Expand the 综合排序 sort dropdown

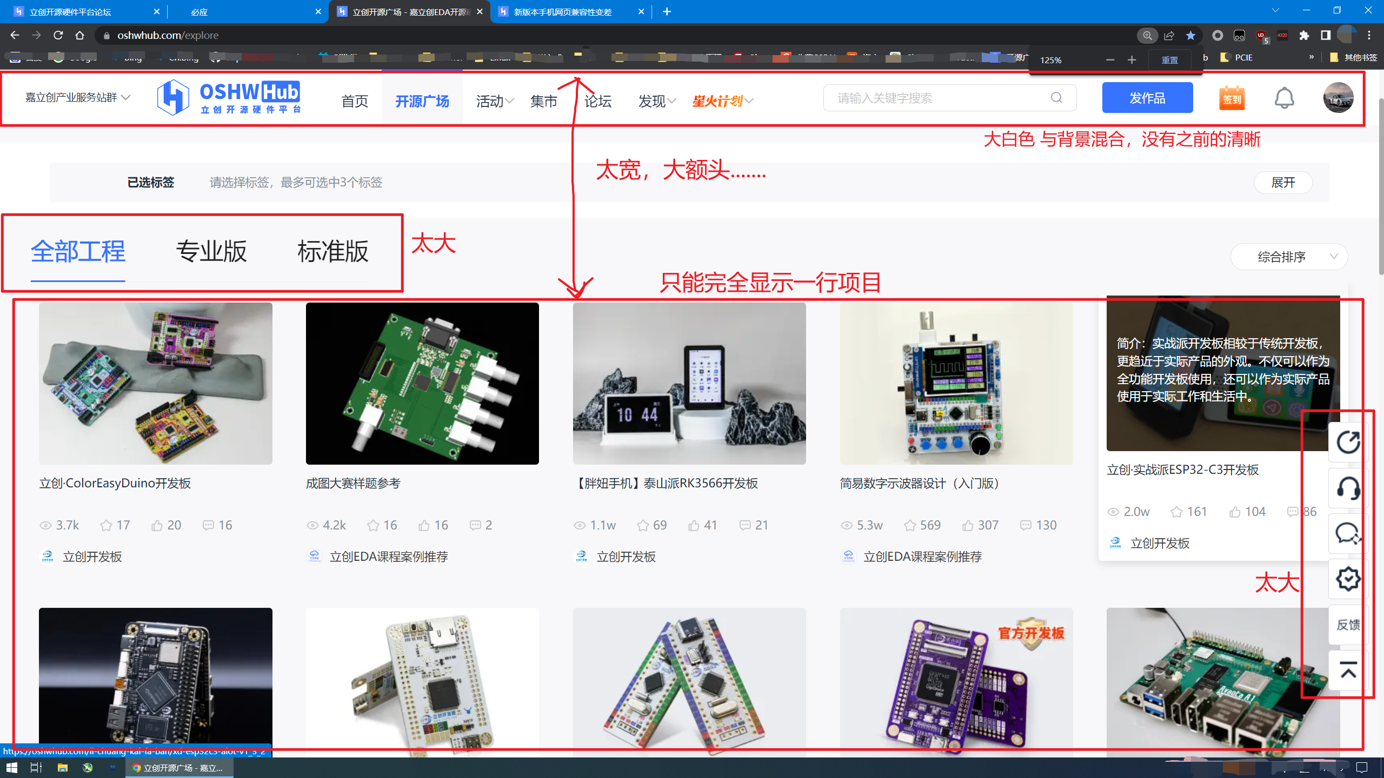click(1289, 257)
